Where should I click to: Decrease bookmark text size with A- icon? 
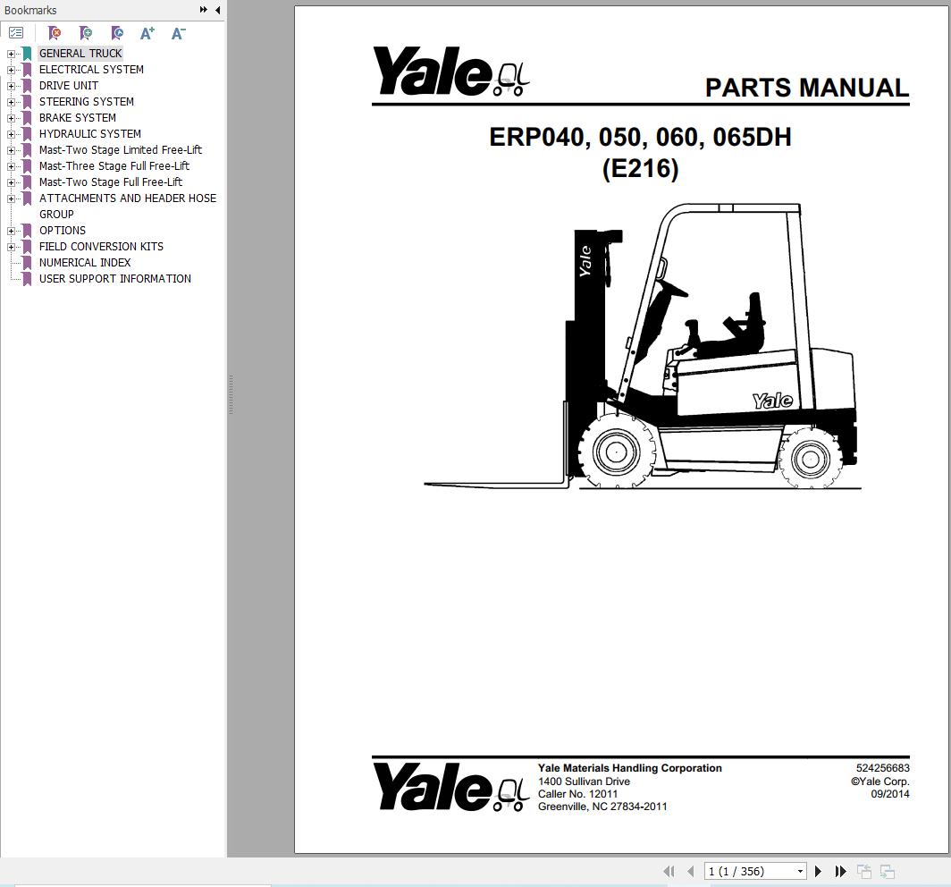click(x=178, y=32)
